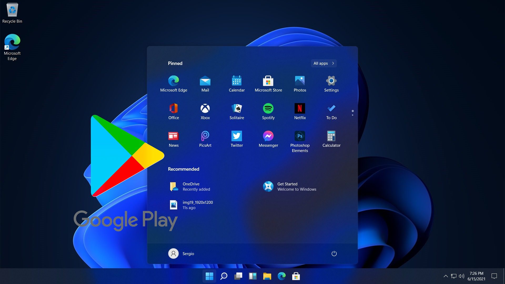The width and height of the screenshot is (505, 284).
Task: Launch Solitaire
Action: pos(237,111)
